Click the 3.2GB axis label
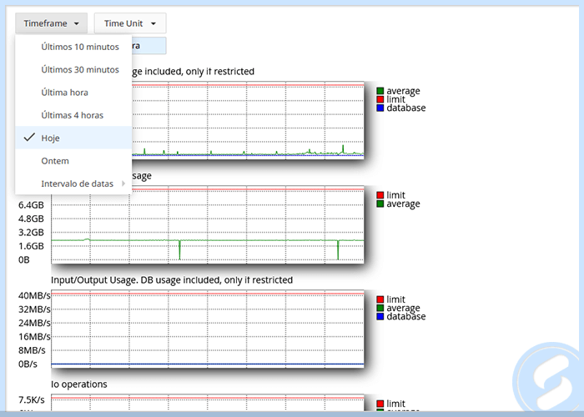The width and height of the screenshot is (584, 417). [32, 233]
